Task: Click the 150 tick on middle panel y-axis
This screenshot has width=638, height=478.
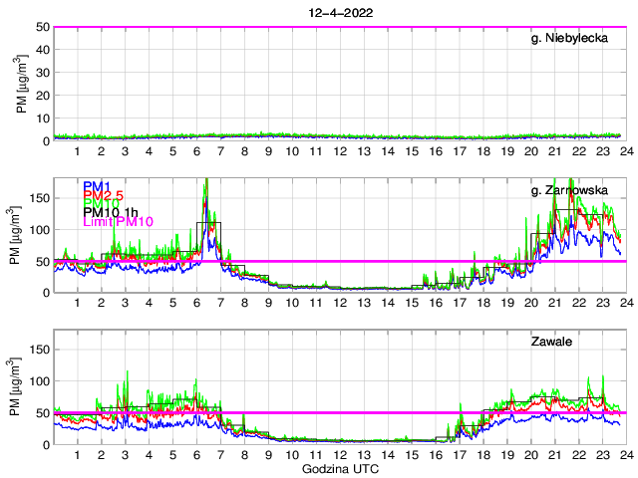Action: click(40, 198)
